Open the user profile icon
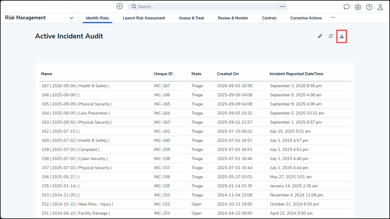Screen dimensions: 390x219 pyautogui.click(x=380, y=7)
